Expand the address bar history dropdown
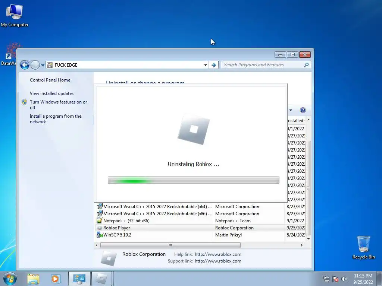This screenshot has height=286, width=382. (x=206, y=65)
